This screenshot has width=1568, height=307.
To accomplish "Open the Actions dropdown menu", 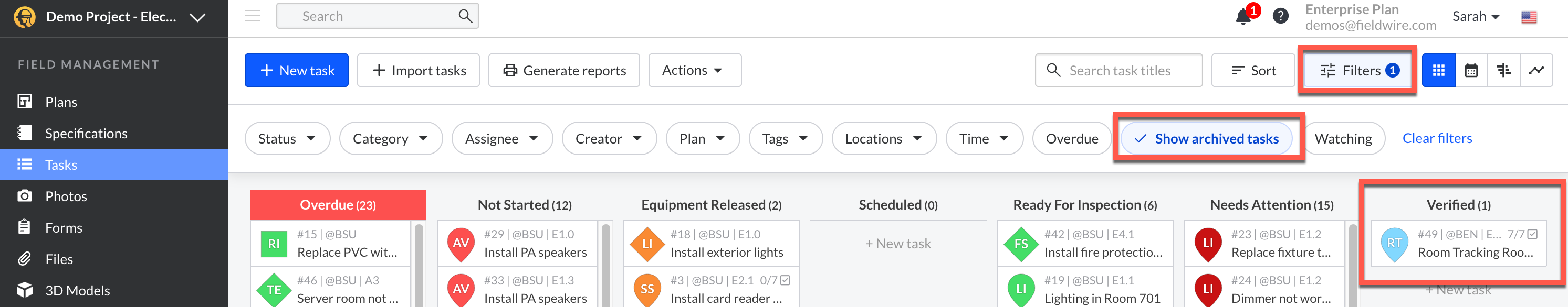I will 694,71.
